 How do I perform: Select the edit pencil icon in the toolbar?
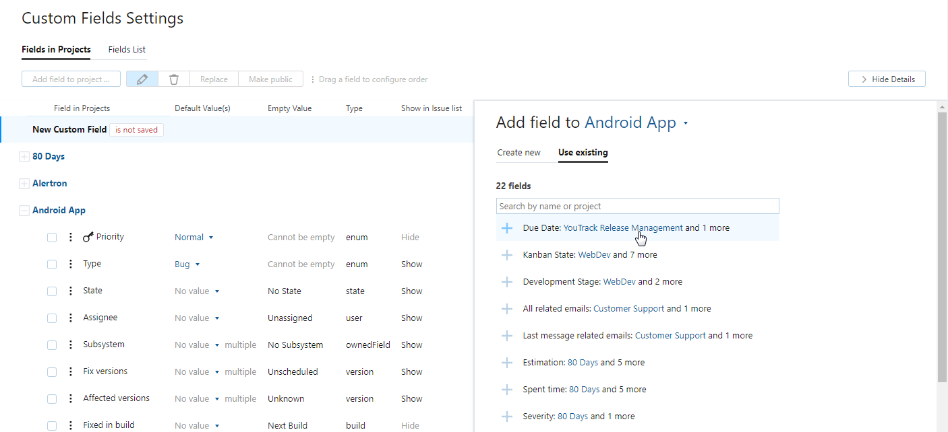[142, 79]
